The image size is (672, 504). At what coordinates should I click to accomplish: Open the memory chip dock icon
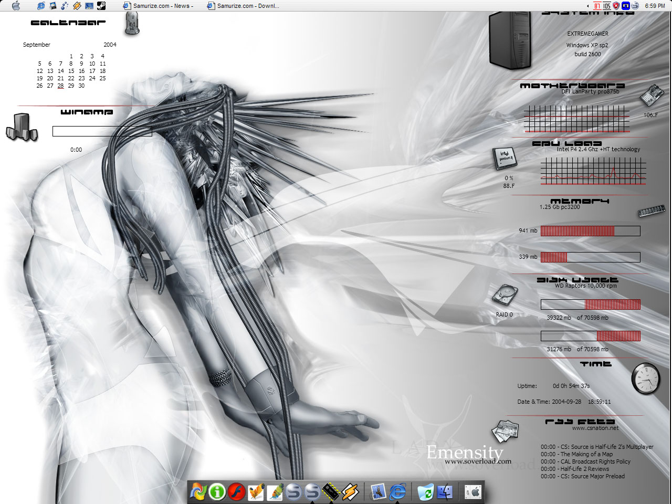[x=331, y=491]
